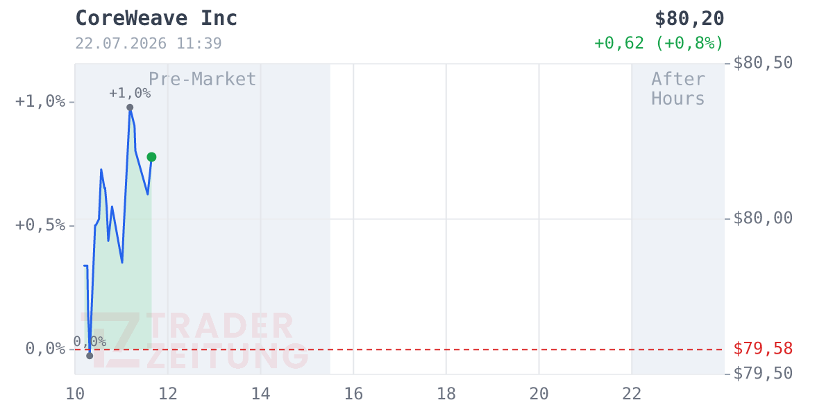Click the 16 hour axis tick

(x=353, y=394)
